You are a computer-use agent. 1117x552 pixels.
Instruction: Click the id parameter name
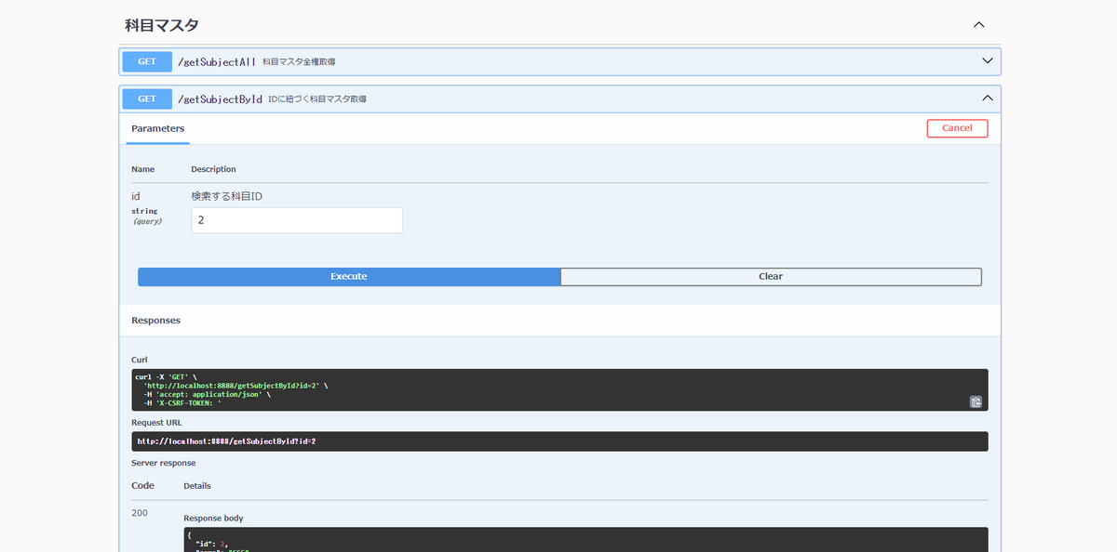point(136,196)
